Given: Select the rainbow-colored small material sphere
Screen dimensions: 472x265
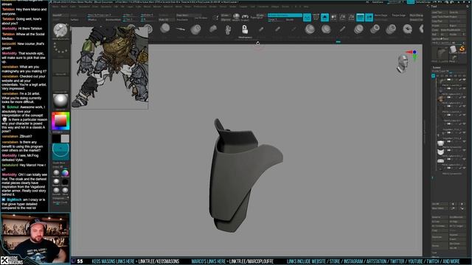Looking at the screenshot, I should [65, 173].
